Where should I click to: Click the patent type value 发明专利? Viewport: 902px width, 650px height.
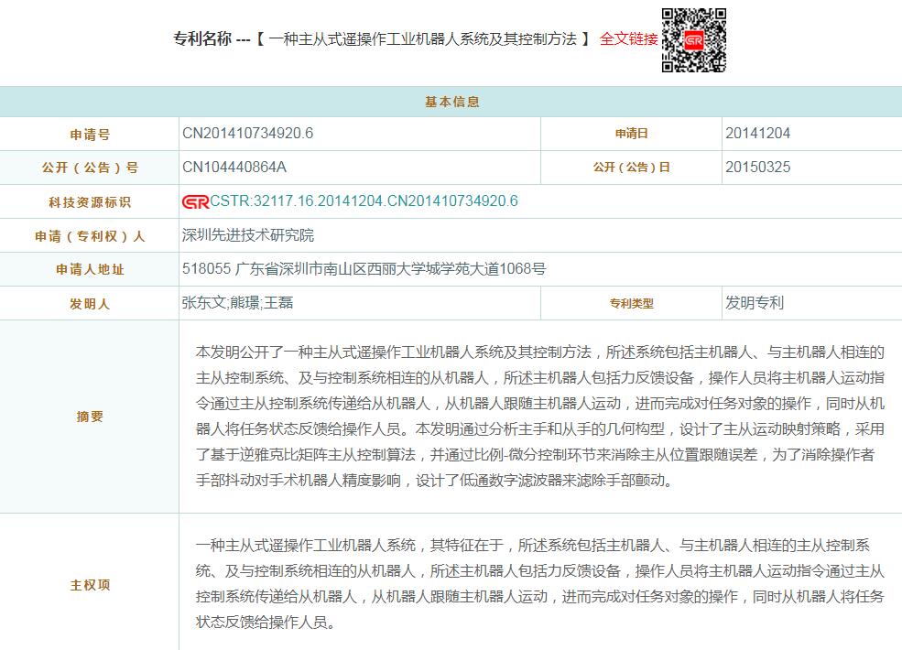[755, 303]
